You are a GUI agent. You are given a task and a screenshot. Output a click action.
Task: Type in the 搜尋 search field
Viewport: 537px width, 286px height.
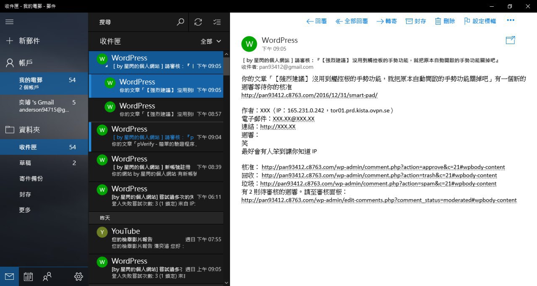tap(134, 22)
